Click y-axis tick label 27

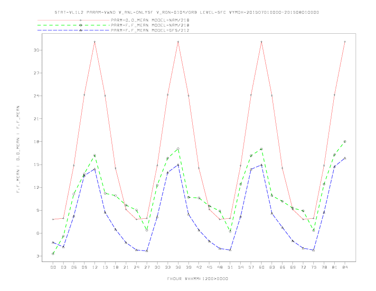(x=36, y=73)
